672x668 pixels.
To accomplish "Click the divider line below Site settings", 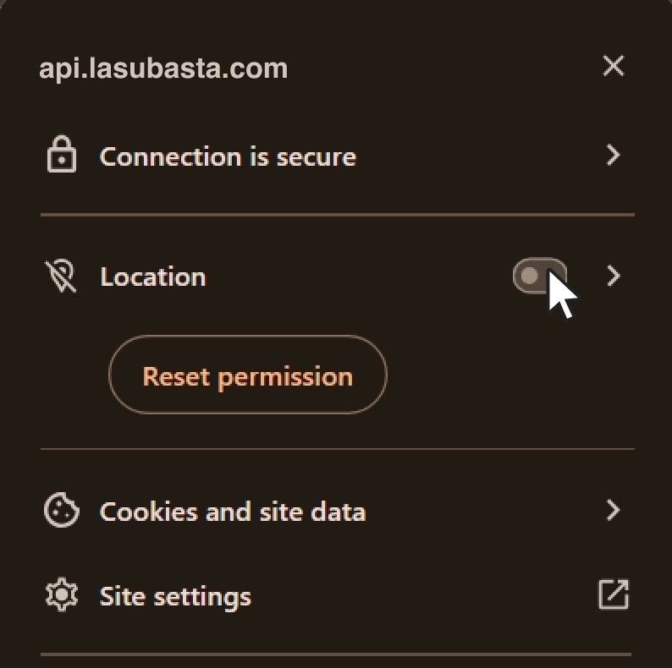I will pyautogui.click(x=337, y=654).
